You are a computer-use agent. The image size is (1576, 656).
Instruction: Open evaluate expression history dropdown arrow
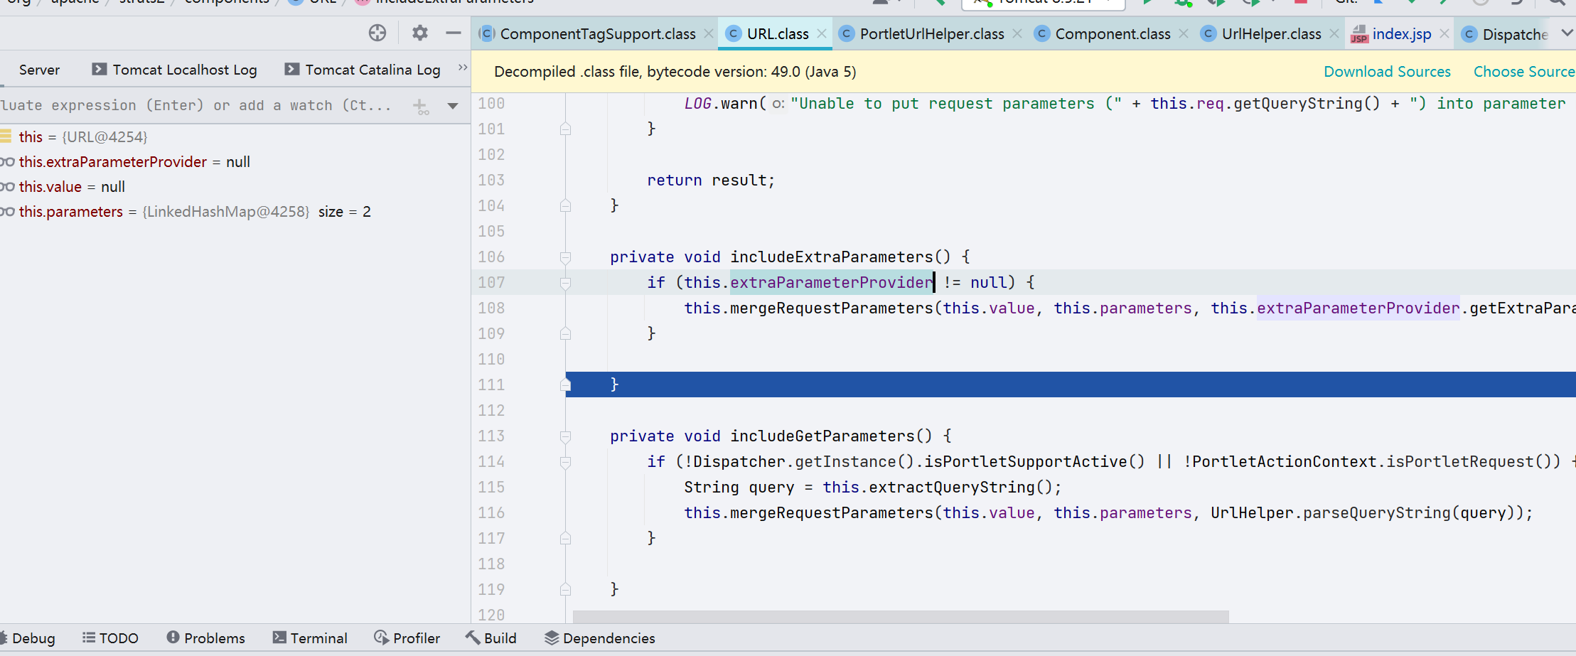pyautogui.click(x=453, y=106)
